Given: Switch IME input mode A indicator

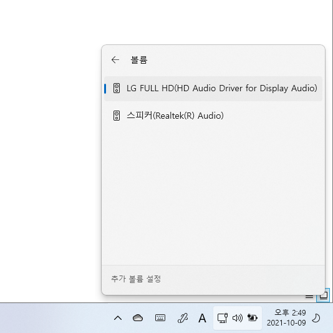Looking at the screenshot, I should pos(202,319).
